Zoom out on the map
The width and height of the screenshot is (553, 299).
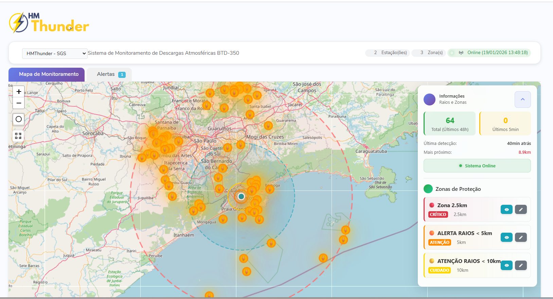point(19,103)
